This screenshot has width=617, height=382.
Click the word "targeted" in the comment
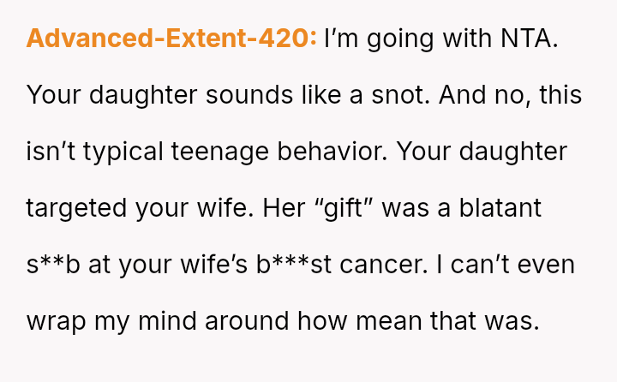tap(78, 208)
